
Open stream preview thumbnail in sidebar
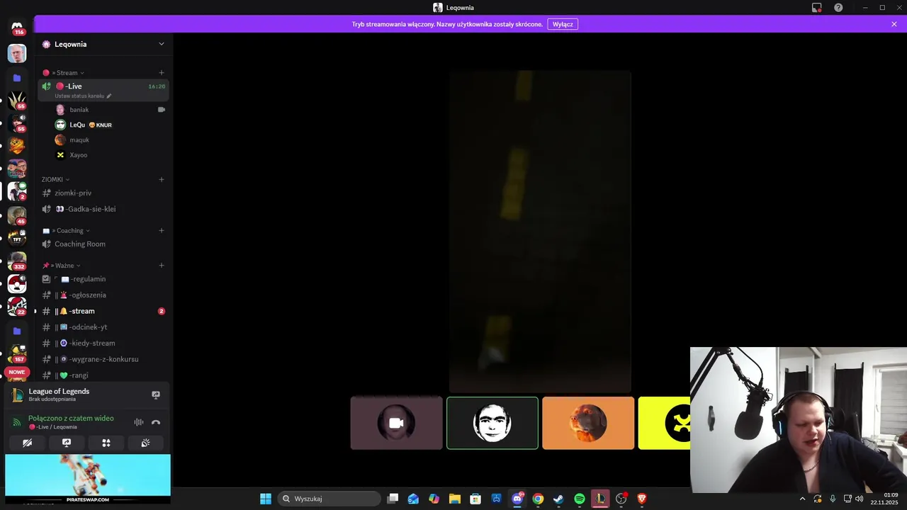tap(88, 478)
